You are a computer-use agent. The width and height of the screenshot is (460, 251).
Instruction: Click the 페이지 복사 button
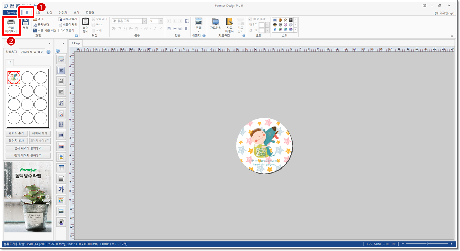click(x=16, y=141)
